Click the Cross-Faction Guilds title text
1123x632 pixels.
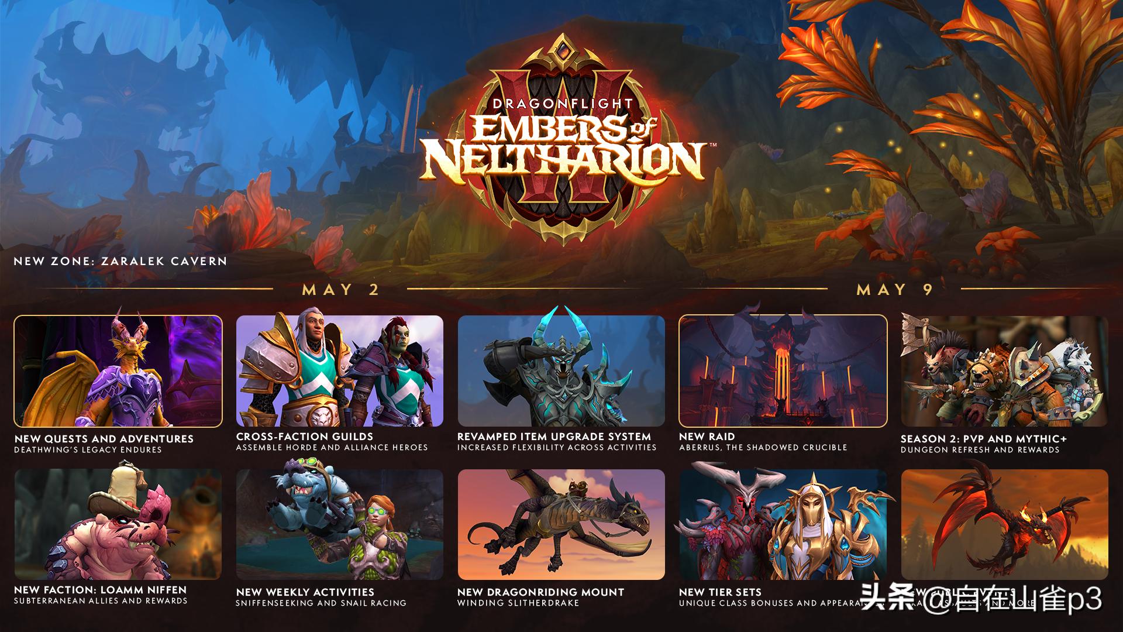coord(305,437)
